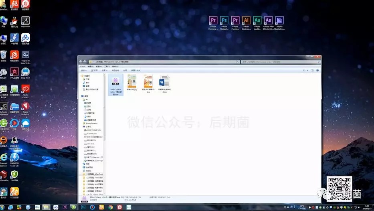Switch to File Explorer taskbar button

(x=46, y=207)
